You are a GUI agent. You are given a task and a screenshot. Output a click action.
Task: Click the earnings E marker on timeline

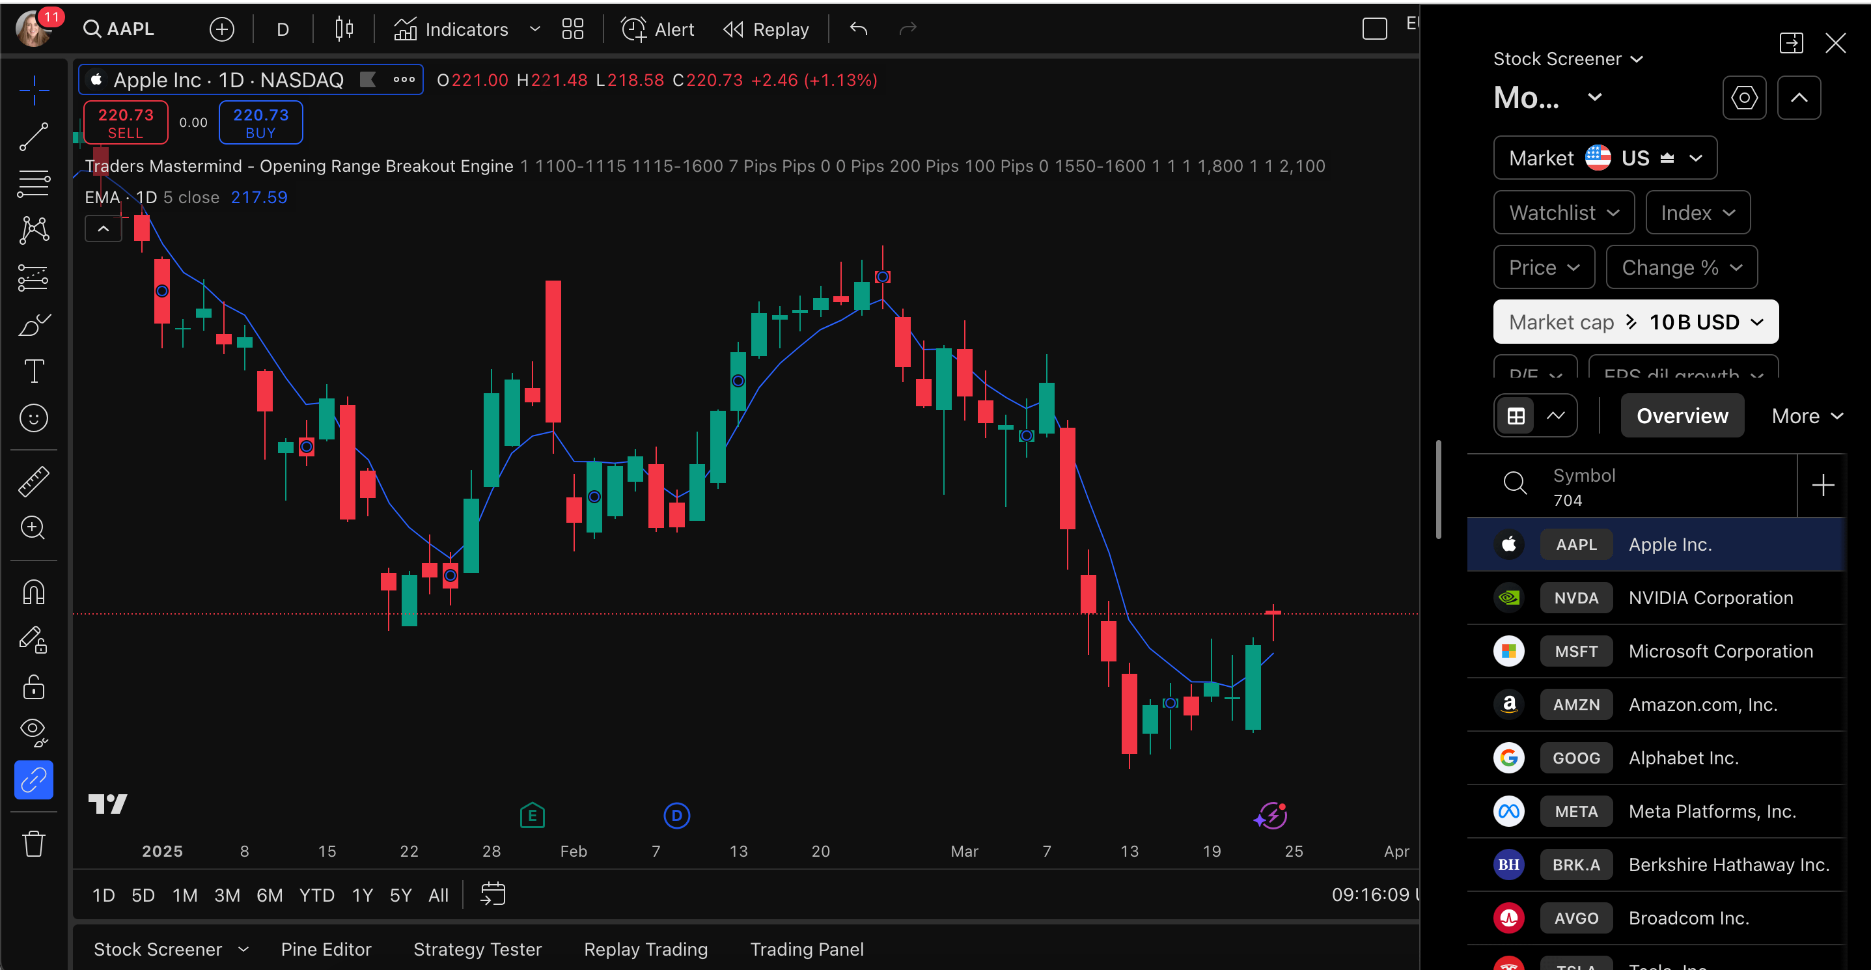(533, 816)
